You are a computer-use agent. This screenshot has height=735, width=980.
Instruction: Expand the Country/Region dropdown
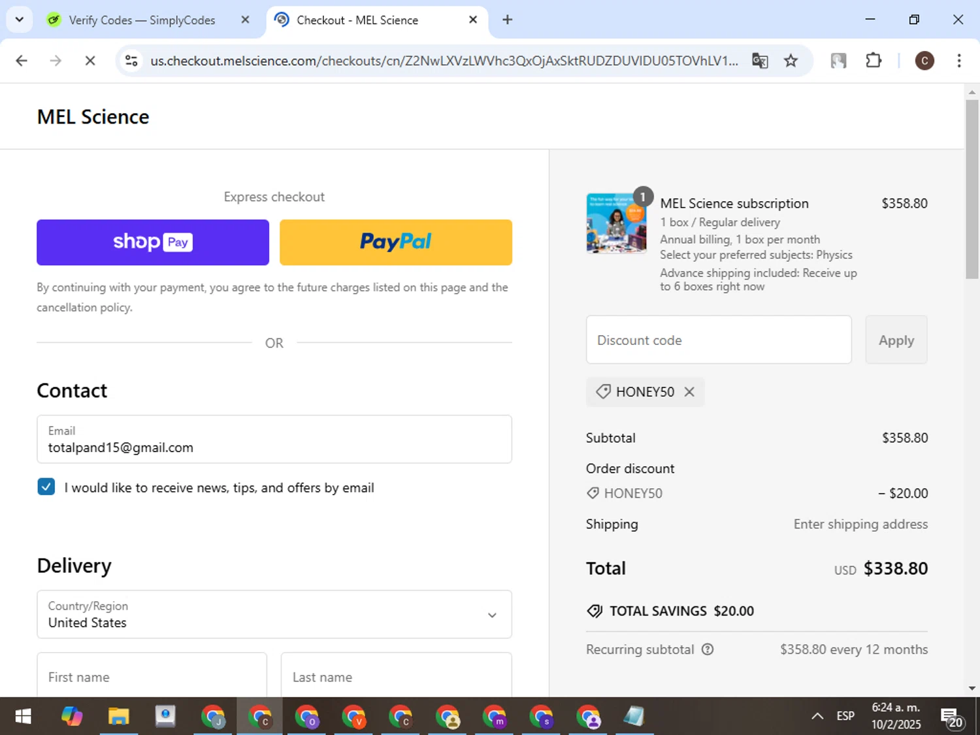tap(274, 614)
